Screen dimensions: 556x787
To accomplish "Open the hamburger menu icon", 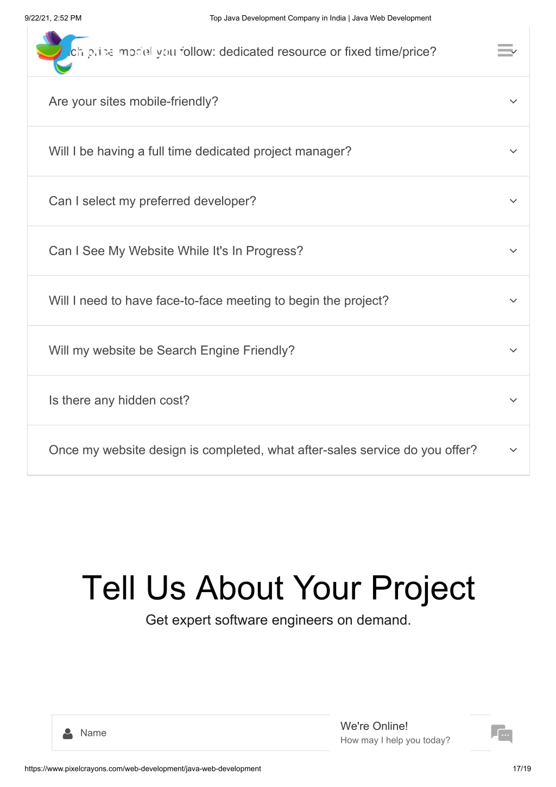I will [x=505, y=51].
